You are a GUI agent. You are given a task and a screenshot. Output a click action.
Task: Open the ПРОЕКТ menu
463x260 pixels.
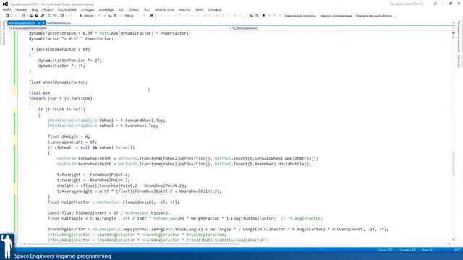pyautogui.click(x=48, y=9)
